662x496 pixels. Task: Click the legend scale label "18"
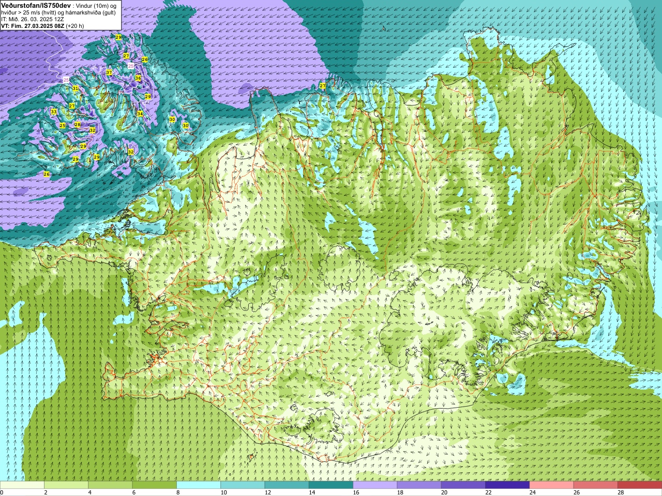tap(400, 492)
